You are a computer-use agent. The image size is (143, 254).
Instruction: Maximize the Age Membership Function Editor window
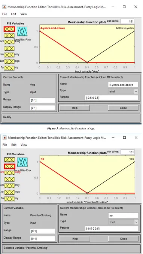pyautogui.click(x=124, y=7)
